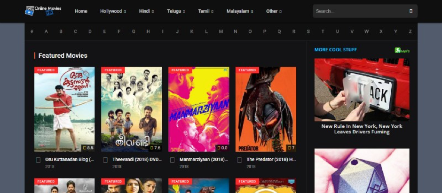Click the Featured badge on Oru Kuttanadan Blog poster
This screenshot has width=442, height=193.
46,70
